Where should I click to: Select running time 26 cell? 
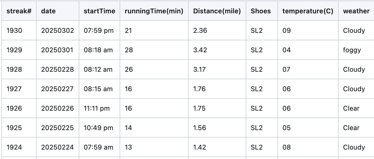[154, 69]
